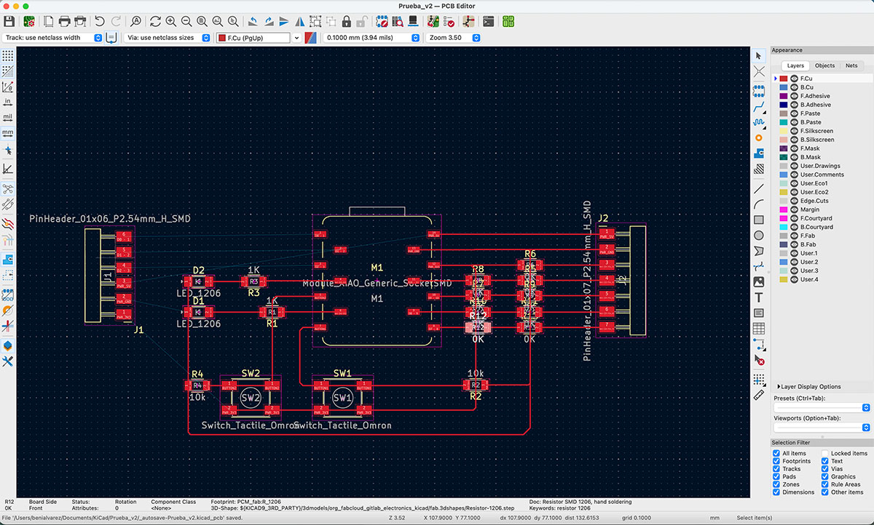The height and width of the screenshot is (525, 874).
Task: Pick the Add Via tool
Action: [x=759, y=138]
